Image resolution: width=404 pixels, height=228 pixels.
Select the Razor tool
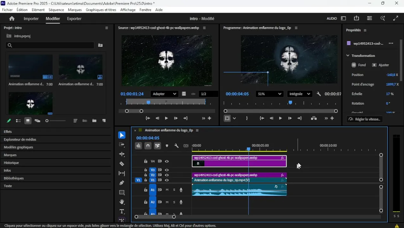pos(122,164)
